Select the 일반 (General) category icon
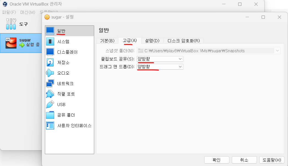Image resolution: width=288 pixels, height=166 pixels. click(50, 31)
